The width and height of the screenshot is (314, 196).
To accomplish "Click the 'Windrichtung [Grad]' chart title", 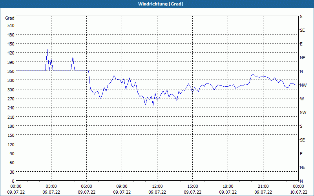I will click(161, 4).
